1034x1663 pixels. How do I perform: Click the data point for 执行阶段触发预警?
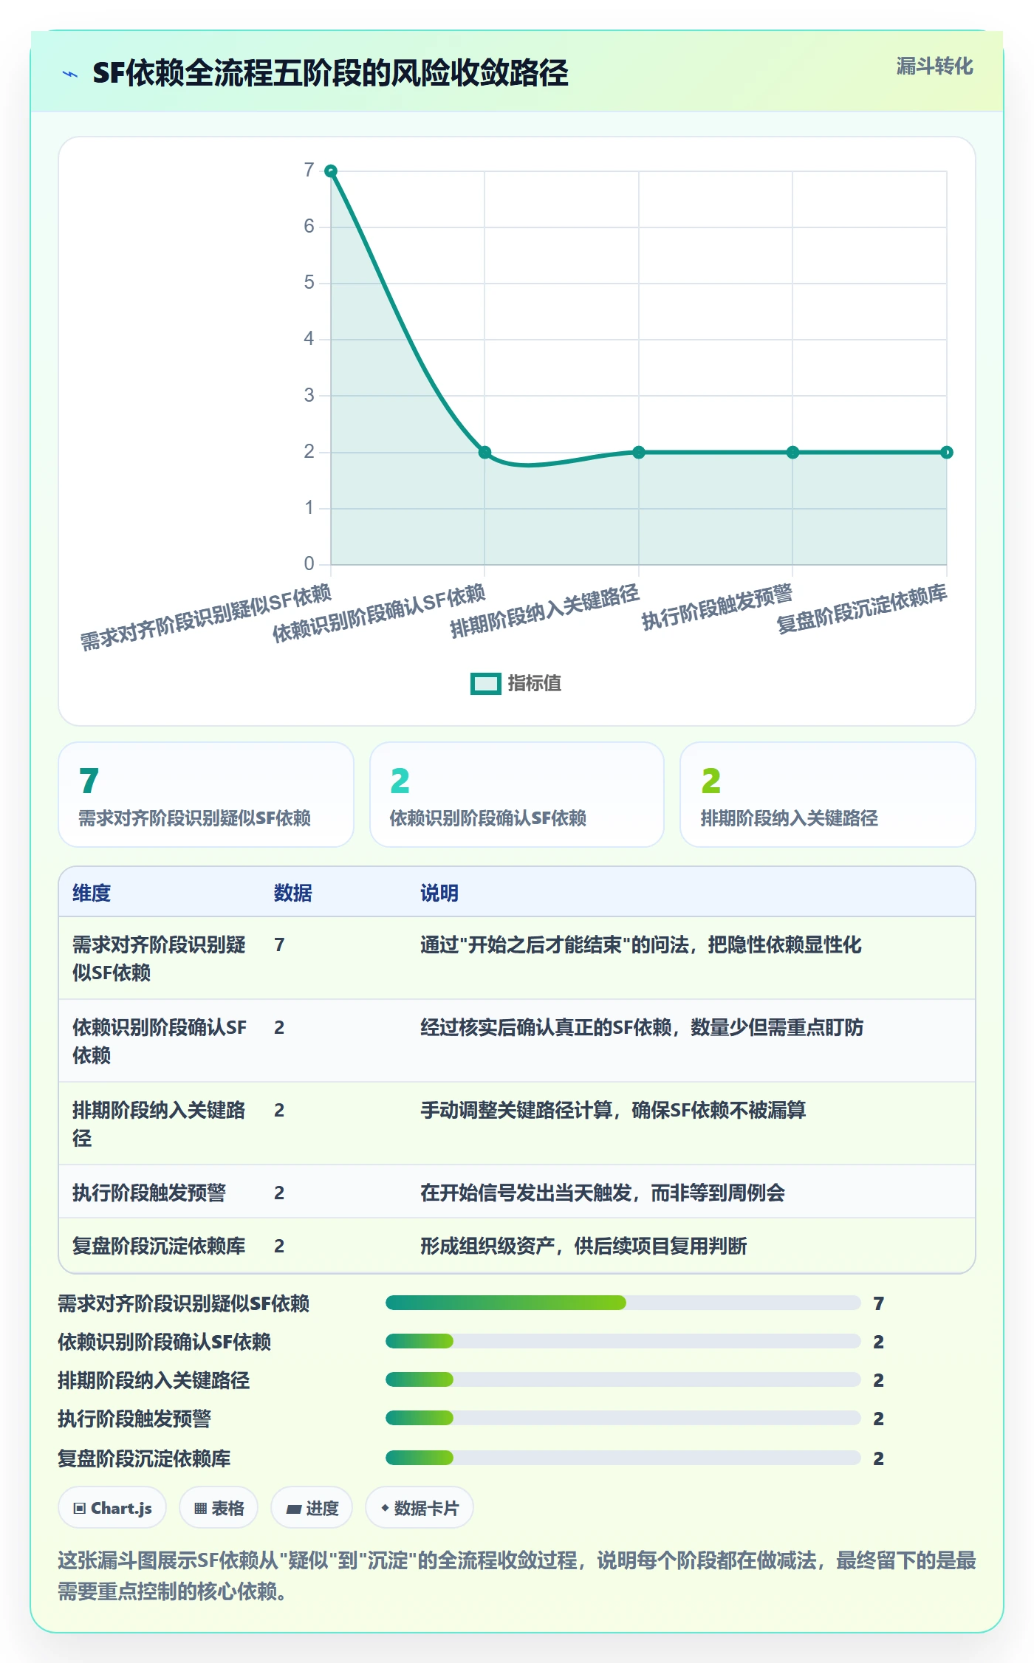point(792,453)
